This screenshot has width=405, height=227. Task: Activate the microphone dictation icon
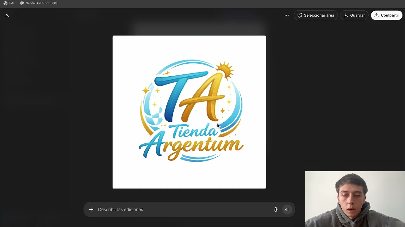[x=276, y=209]
